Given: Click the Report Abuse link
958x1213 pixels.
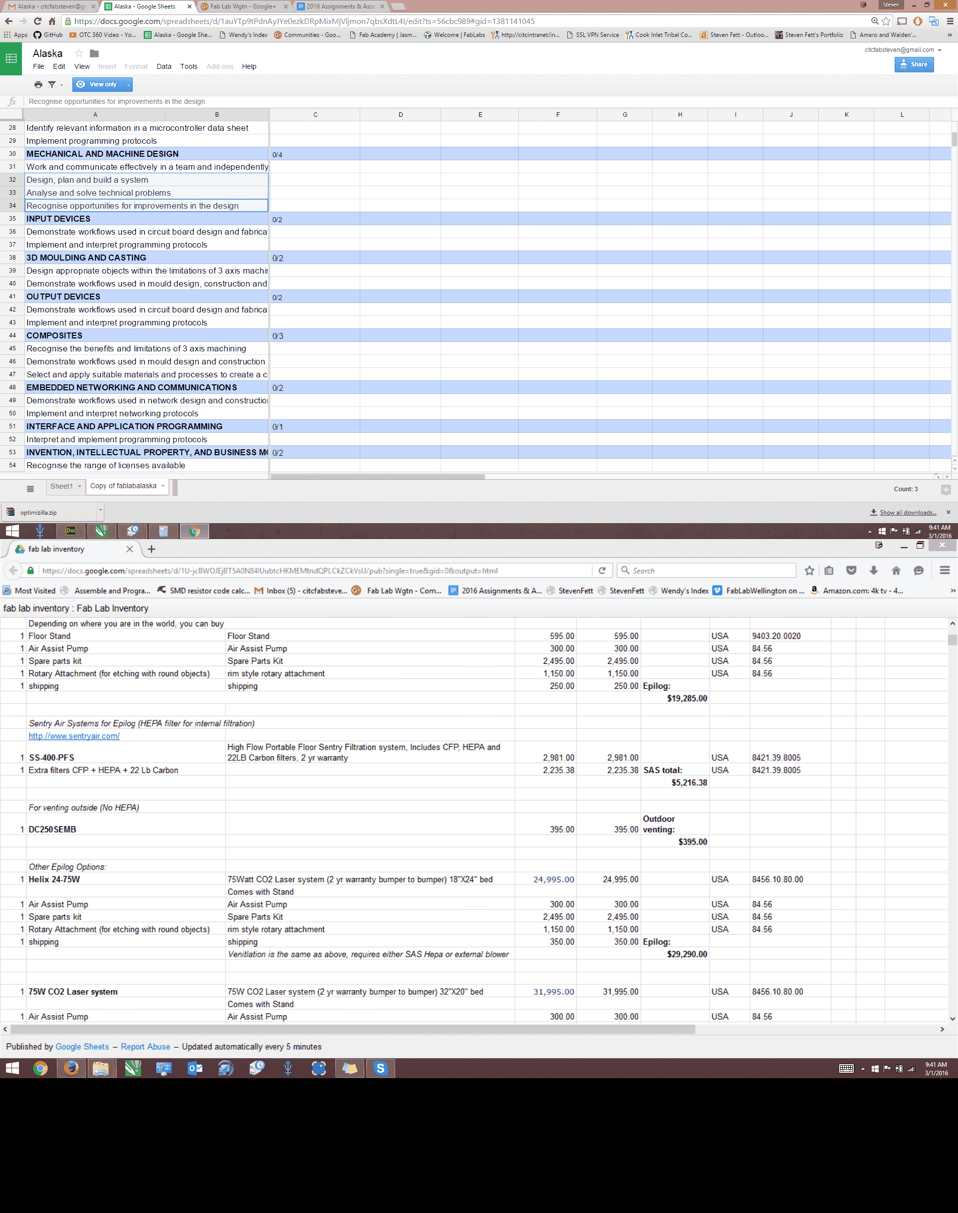Looking at the screenshot, I should pyautogui.click(x=145, y=1047).
